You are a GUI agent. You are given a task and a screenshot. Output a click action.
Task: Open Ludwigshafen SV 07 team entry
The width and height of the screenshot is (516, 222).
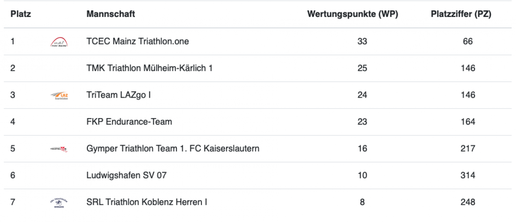pyautogui.click(x=126, y=175)
